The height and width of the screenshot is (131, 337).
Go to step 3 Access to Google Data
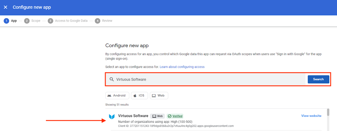point(68,21)
